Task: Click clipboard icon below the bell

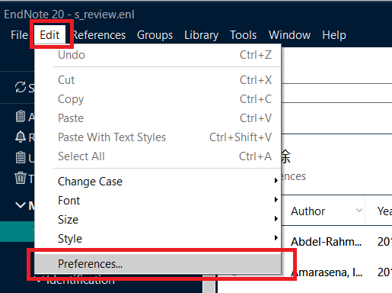Action: click(x=21, y=157)
